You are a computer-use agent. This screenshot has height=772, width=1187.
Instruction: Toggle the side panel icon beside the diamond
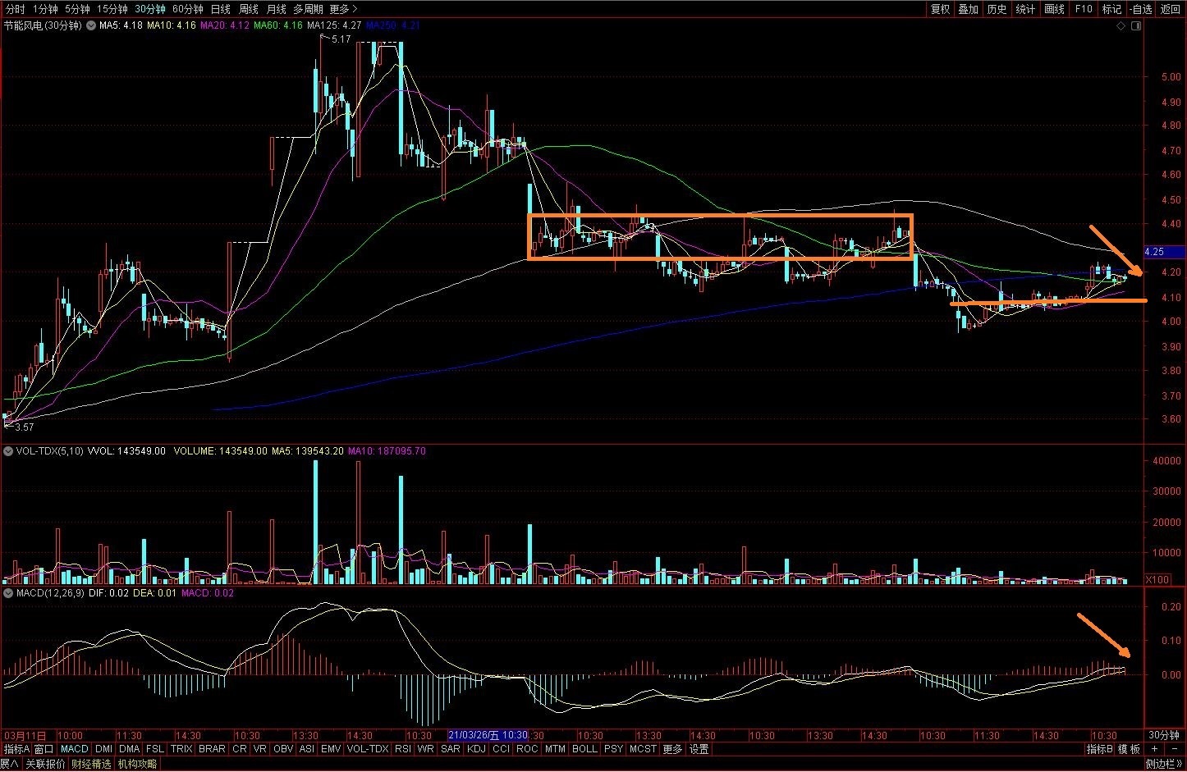[1136, 26]
